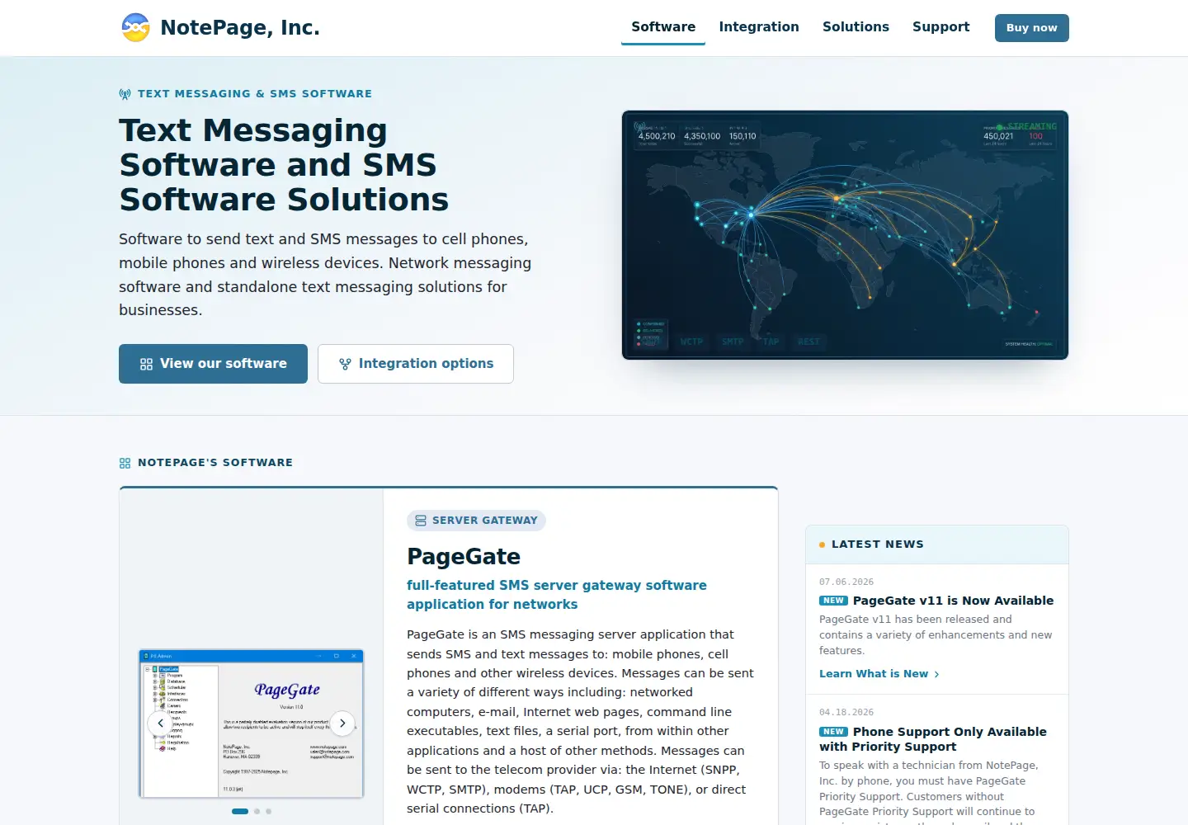This screenshot has width=1188, height=825.
Task: Open the Integration nav item
Action: click(759, 27)
